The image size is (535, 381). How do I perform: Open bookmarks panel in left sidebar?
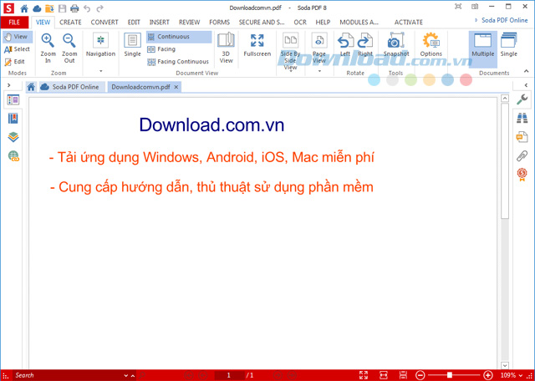(13, 119)
